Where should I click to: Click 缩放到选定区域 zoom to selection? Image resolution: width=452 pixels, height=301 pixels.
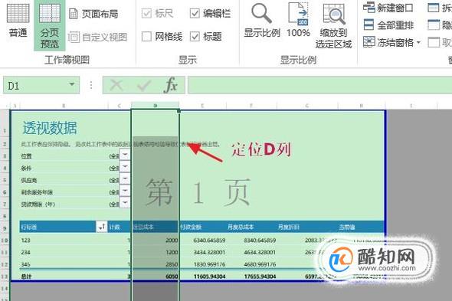pos(333,26)
